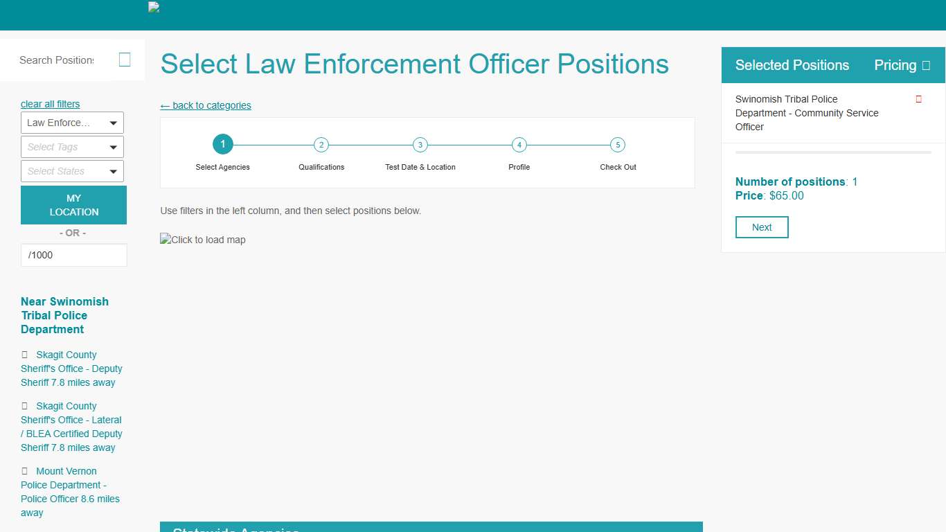Select the Lateral / BLEA Certified Deputy Sheriff checkbox
This screenshot has height=532, width=946.
point(25,406)
